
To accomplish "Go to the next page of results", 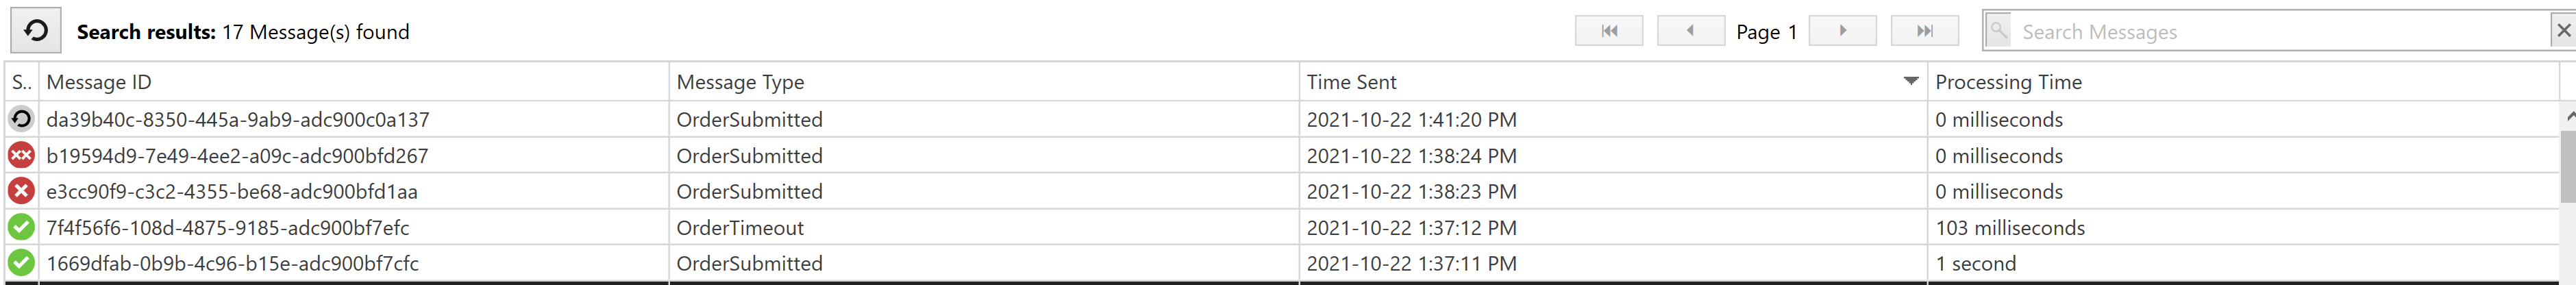I will pos(1842,31).
